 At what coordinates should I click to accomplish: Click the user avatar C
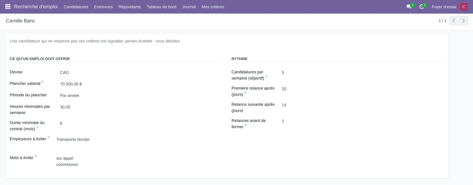464,7
